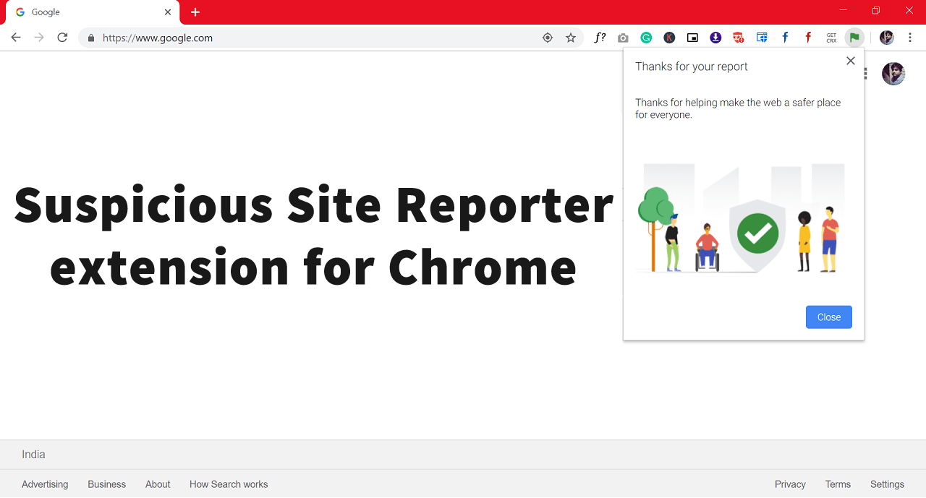Open the Grammarly extension
The width and height of the screenshot is (926, 498).
click(646, 38)
